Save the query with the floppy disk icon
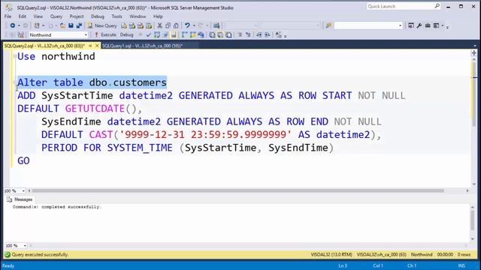This screenshot has height=270, width=481. (x=71, y=25)
